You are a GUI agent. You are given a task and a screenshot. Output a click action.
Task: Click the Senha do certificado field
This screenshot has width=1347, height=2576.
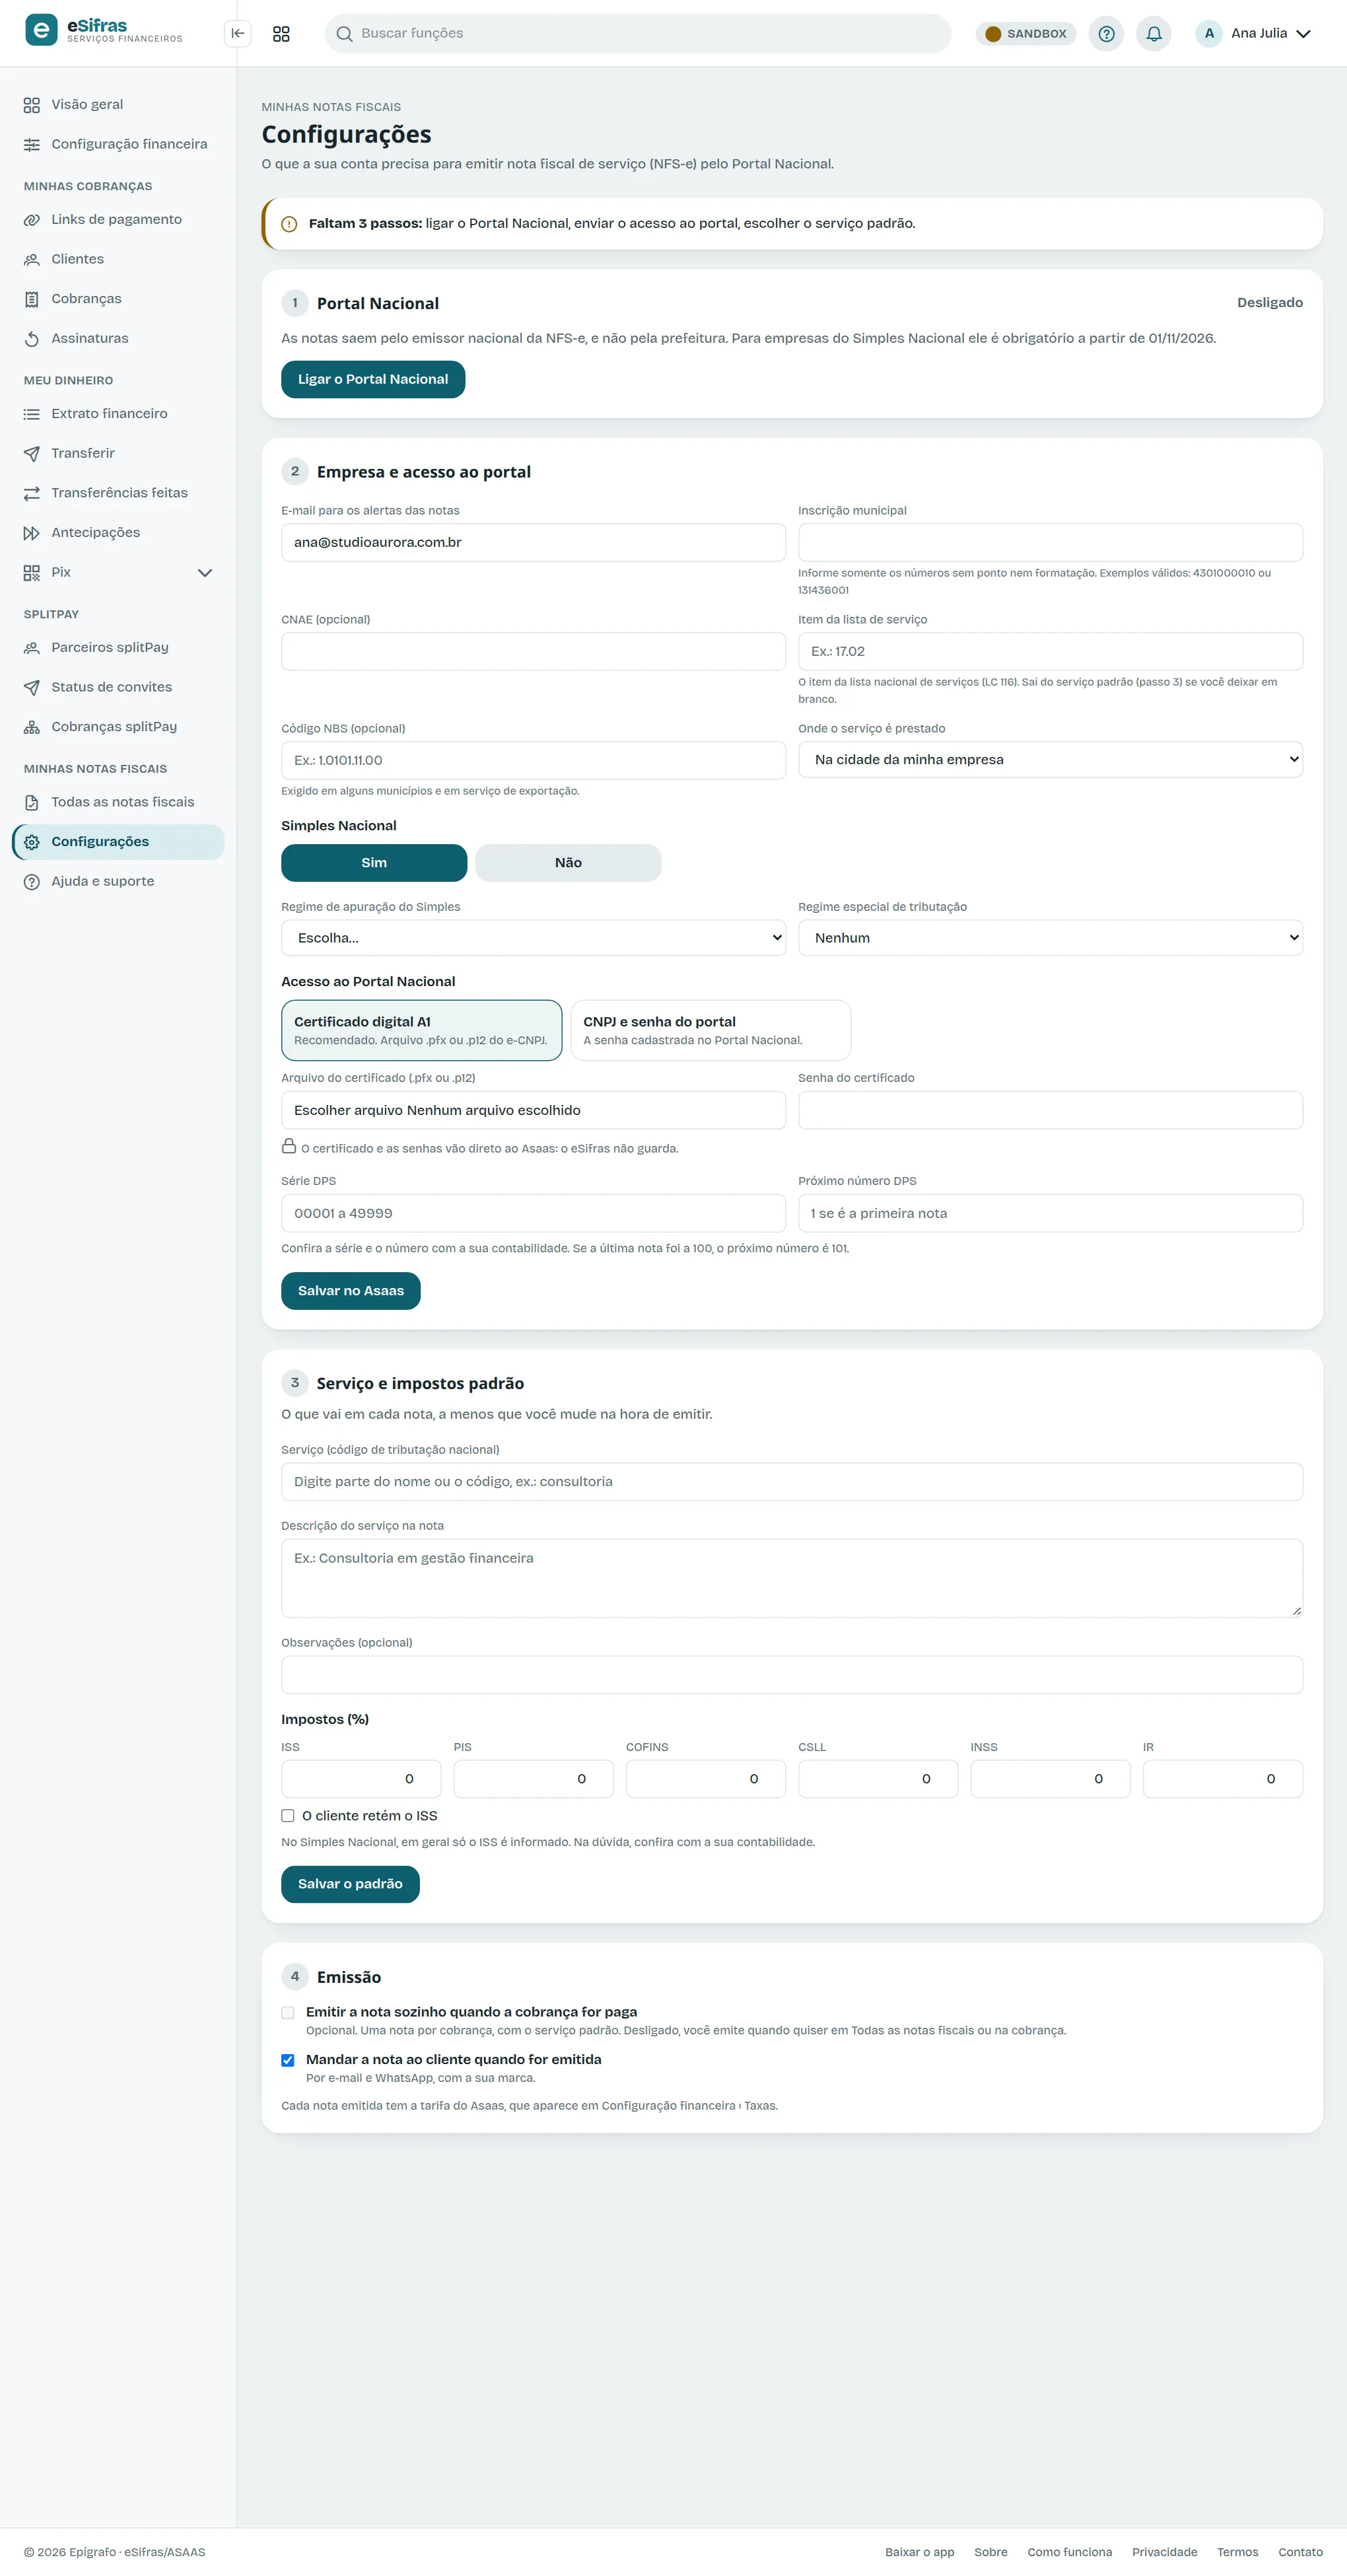click(x=1050, y=1110)
